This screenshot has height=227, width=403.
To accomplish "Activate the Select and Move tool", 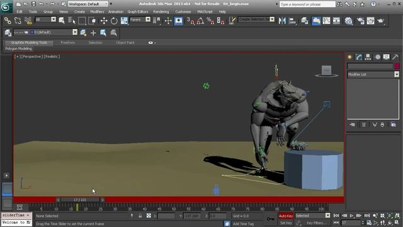I will pyautogui.click(x=104, y=21).
